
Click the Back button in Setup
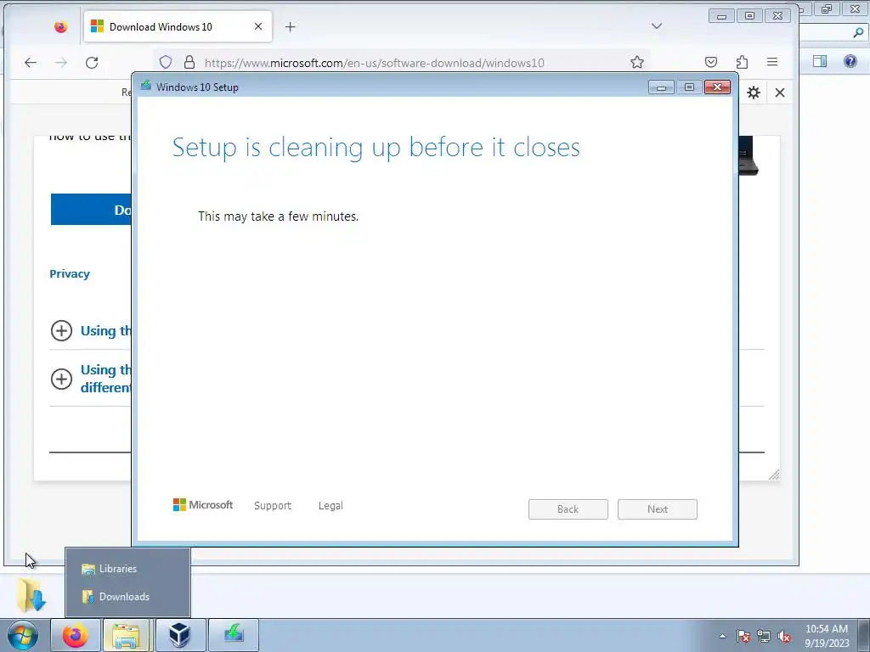pyautogui.click(x=568, y=509)
